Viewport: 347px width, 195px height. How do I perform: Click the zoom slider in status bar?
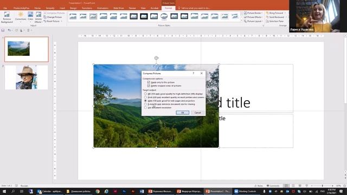coord(322,186)
